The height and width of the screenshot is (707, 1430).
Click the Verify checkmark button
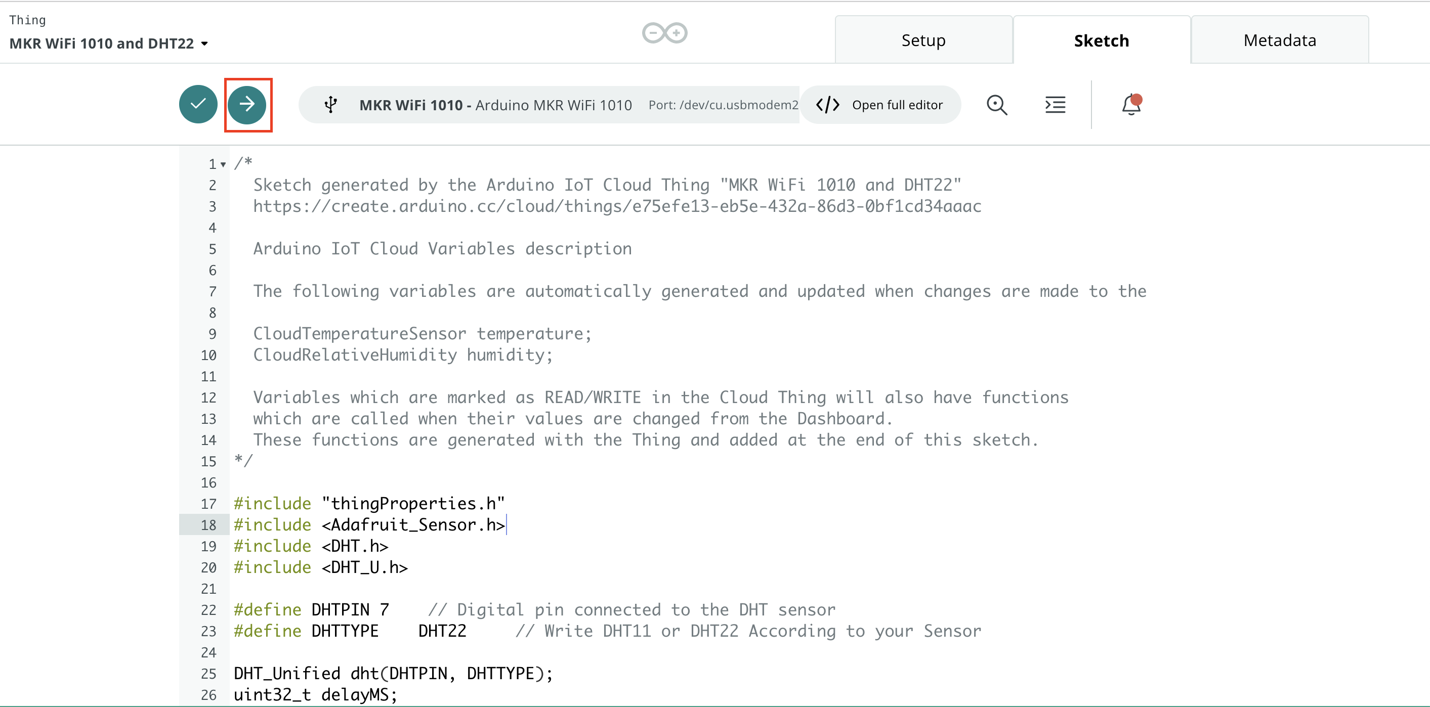[x=198, y=104]
